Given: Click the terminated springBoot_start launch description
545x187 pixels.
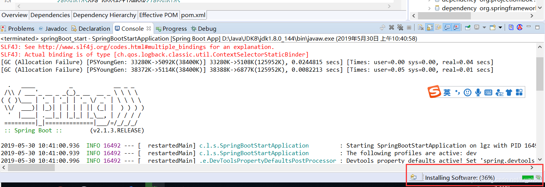Looking at the screenshot, I should (209, 39).
